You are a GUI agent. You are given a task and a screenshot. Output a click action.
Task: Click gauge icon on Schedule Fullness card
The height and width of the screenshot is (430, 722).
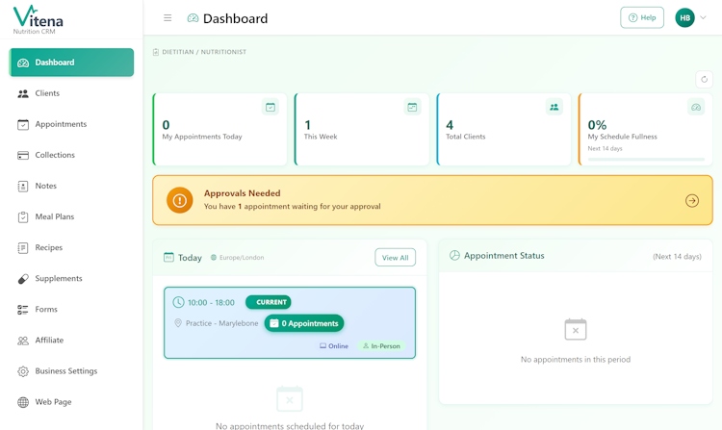[x=696, y=107]
